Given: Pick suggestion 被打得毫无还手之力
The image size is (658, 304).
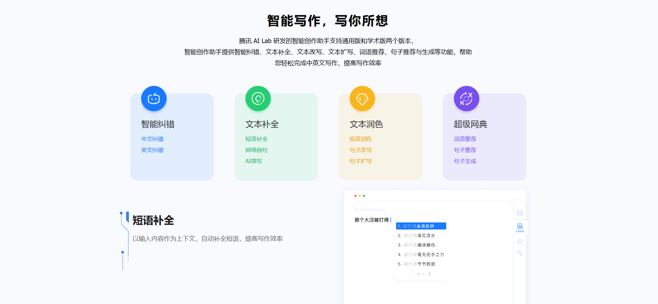Looking at the screenshot, I should [421, 255].
